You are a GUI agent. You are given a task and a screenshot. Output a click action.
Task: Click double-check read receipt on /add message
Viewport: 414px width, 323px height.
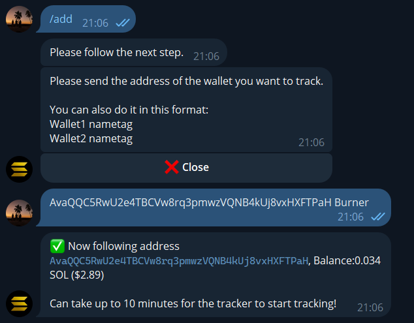pos(123,23)
